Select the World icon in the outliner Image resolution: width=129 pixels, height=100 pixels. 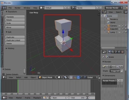tap(108, 22)
